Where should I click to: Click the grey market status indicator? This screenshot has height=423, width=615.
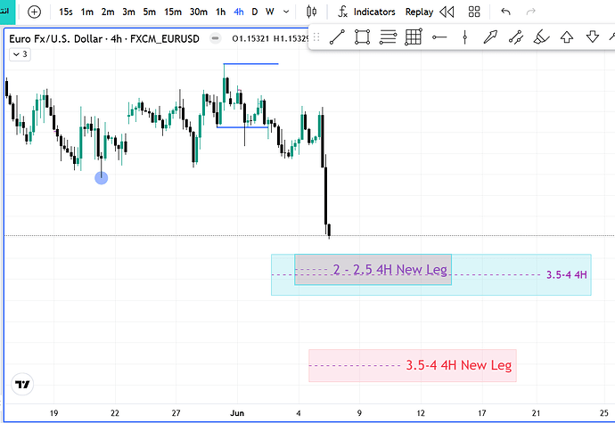[215, 38]
